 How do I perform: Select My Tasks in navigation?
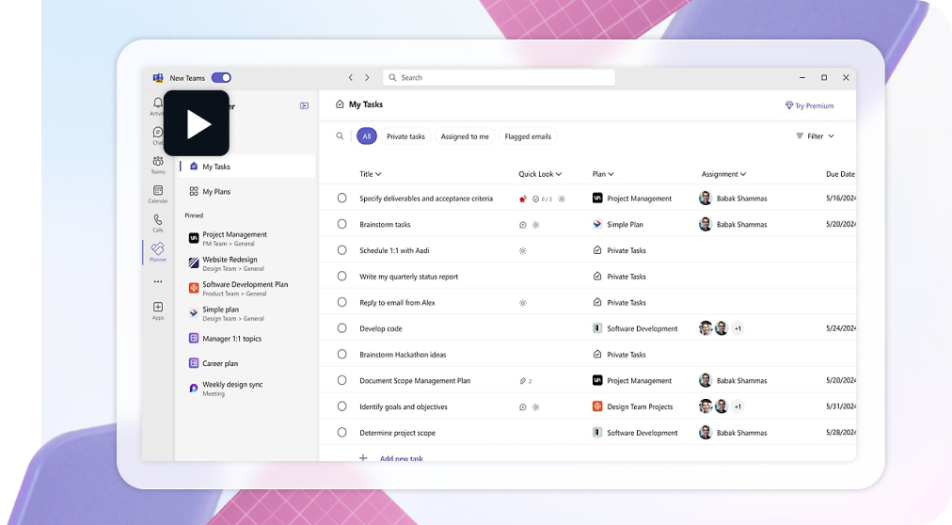click(x=247, y=167)
